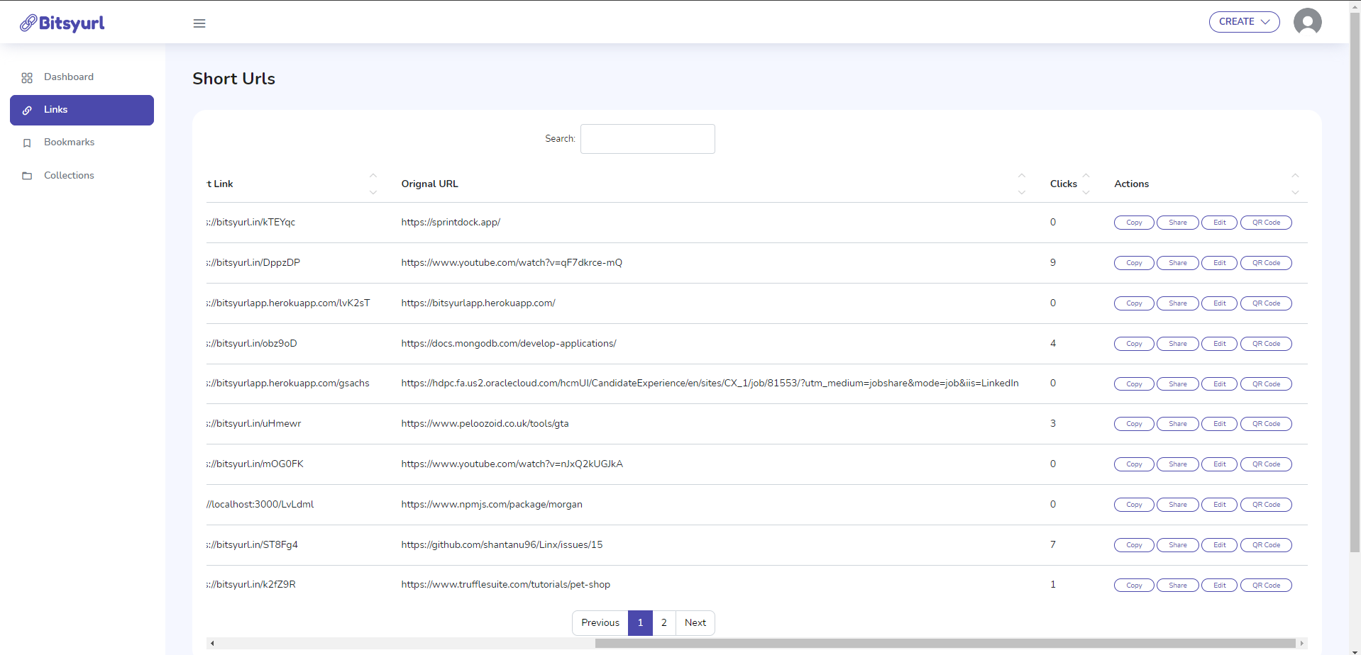Click the page vertical scrollbar thumb

[x=1355, y=281]
